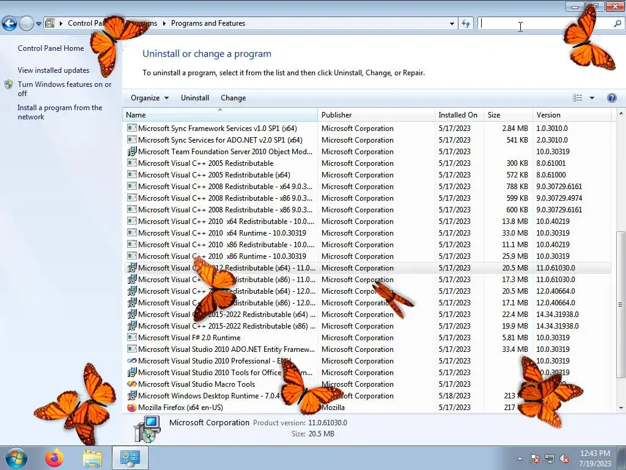The height and width of the screenshot is (470, 626).
Task: Click the blue Help question mark icon
Action: tap(611, 98)
